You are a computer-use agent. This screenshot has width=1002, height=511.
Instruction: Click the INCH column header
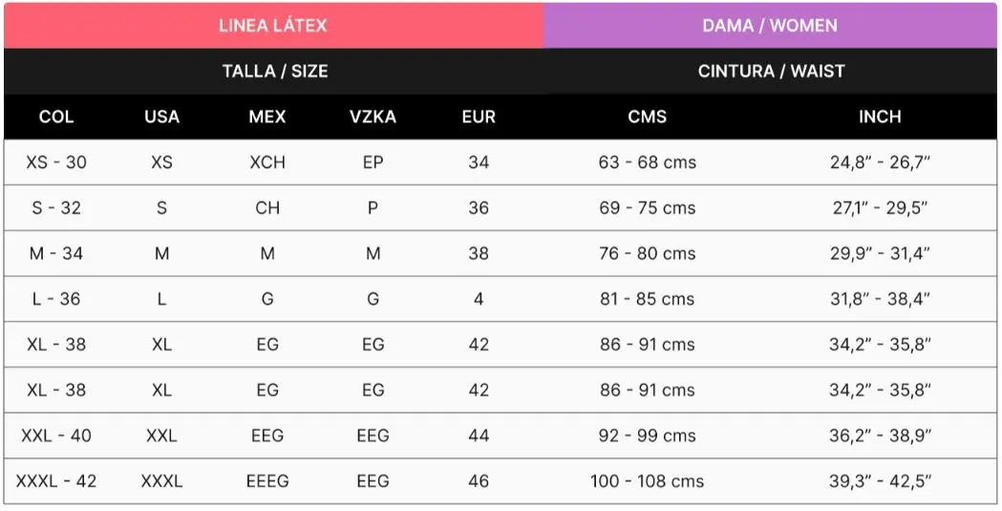coord(880,117)
